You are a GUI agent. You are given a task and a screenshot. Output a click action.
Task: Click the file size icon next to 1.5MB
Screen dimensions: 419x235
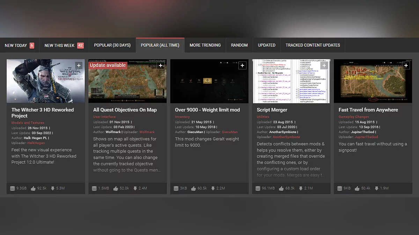click(94, 188)
